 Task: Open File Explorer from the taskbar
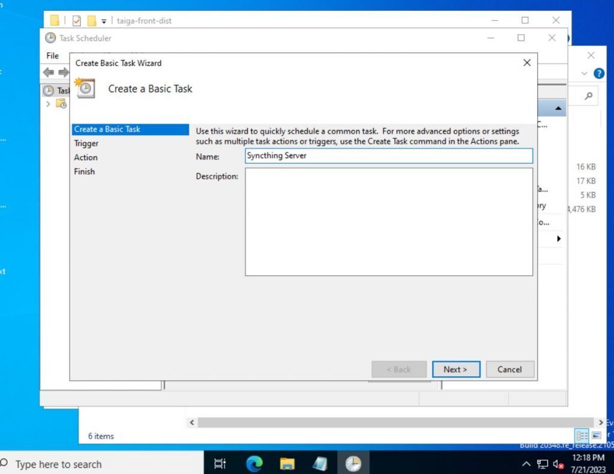(x=287, y=463)
